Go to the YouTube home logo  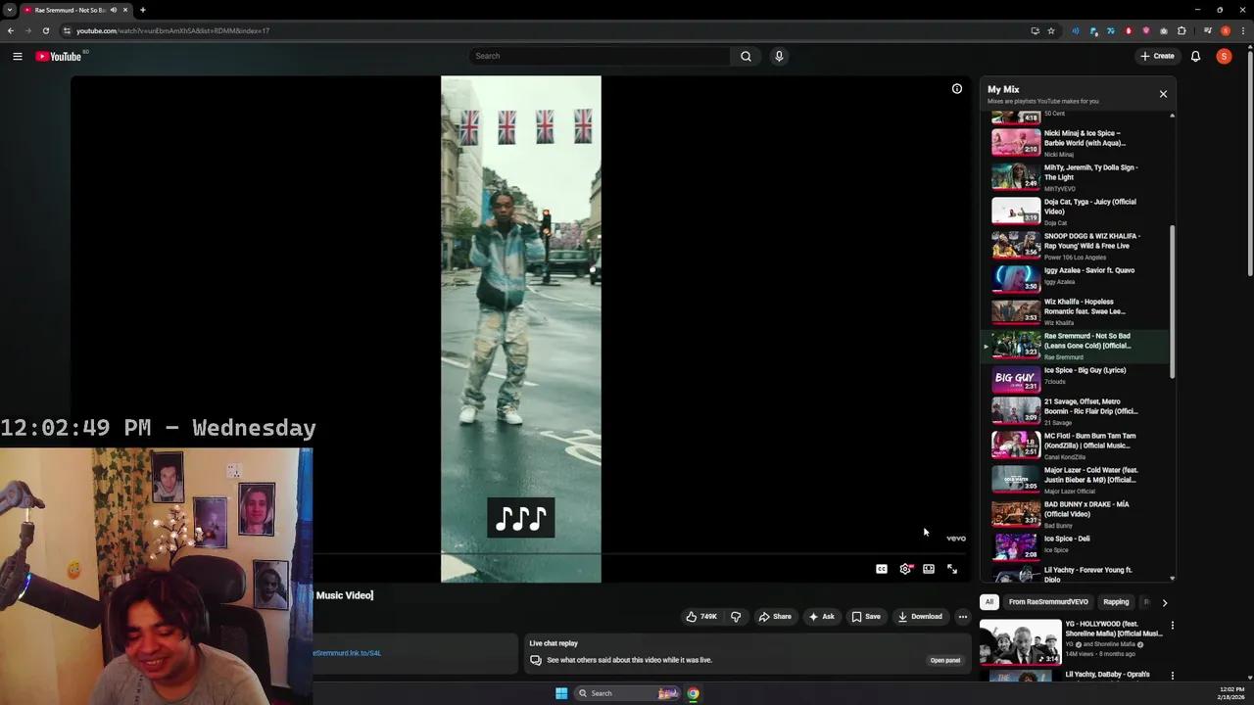pos(59,57)
